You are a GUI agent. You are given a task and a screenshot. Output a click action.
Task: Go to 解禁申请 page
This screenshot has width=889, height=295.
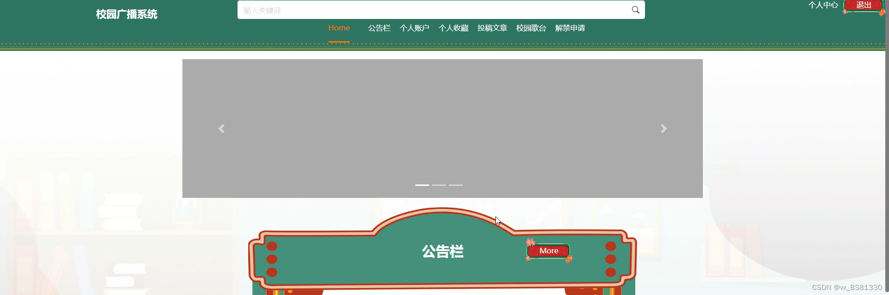[x=570, y=28]
